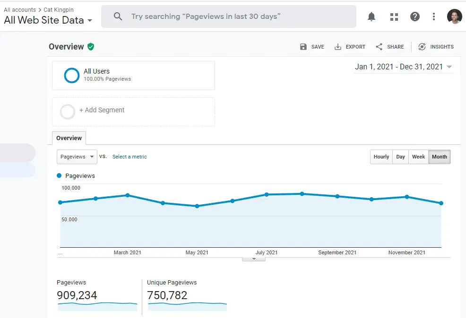The width and height of the screenshot is (466, 318).
Task: Open the Google apps grid
Action: pyautogui.click(x=394, y=17)
